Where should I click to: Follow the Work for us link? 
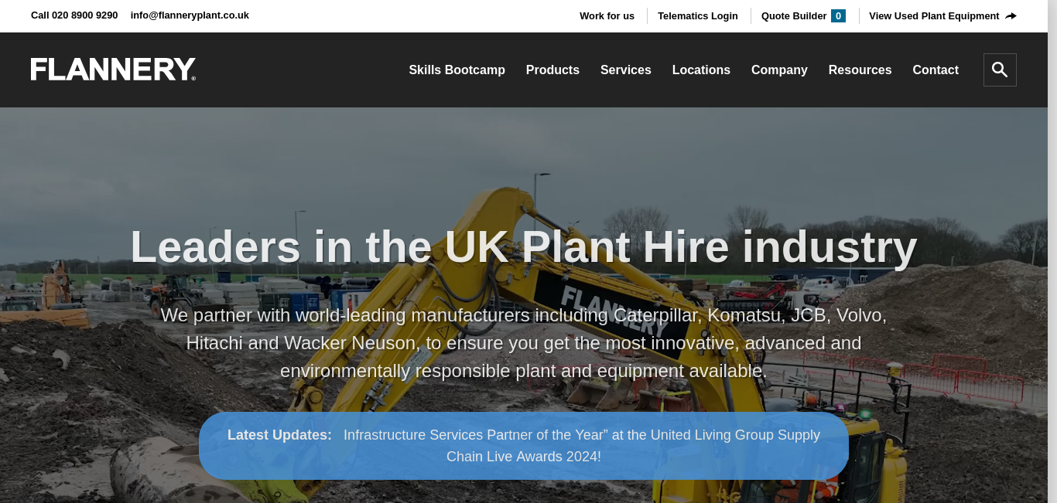coord(607,16)
